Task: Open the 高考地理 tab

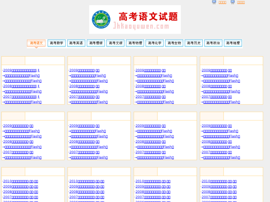Action: (x=233, y=43)
